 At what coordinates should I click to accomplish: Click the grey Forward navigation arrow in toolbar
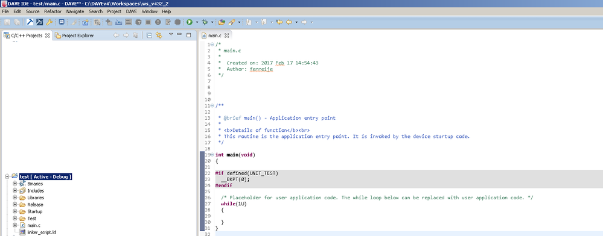tap(304, 22)
